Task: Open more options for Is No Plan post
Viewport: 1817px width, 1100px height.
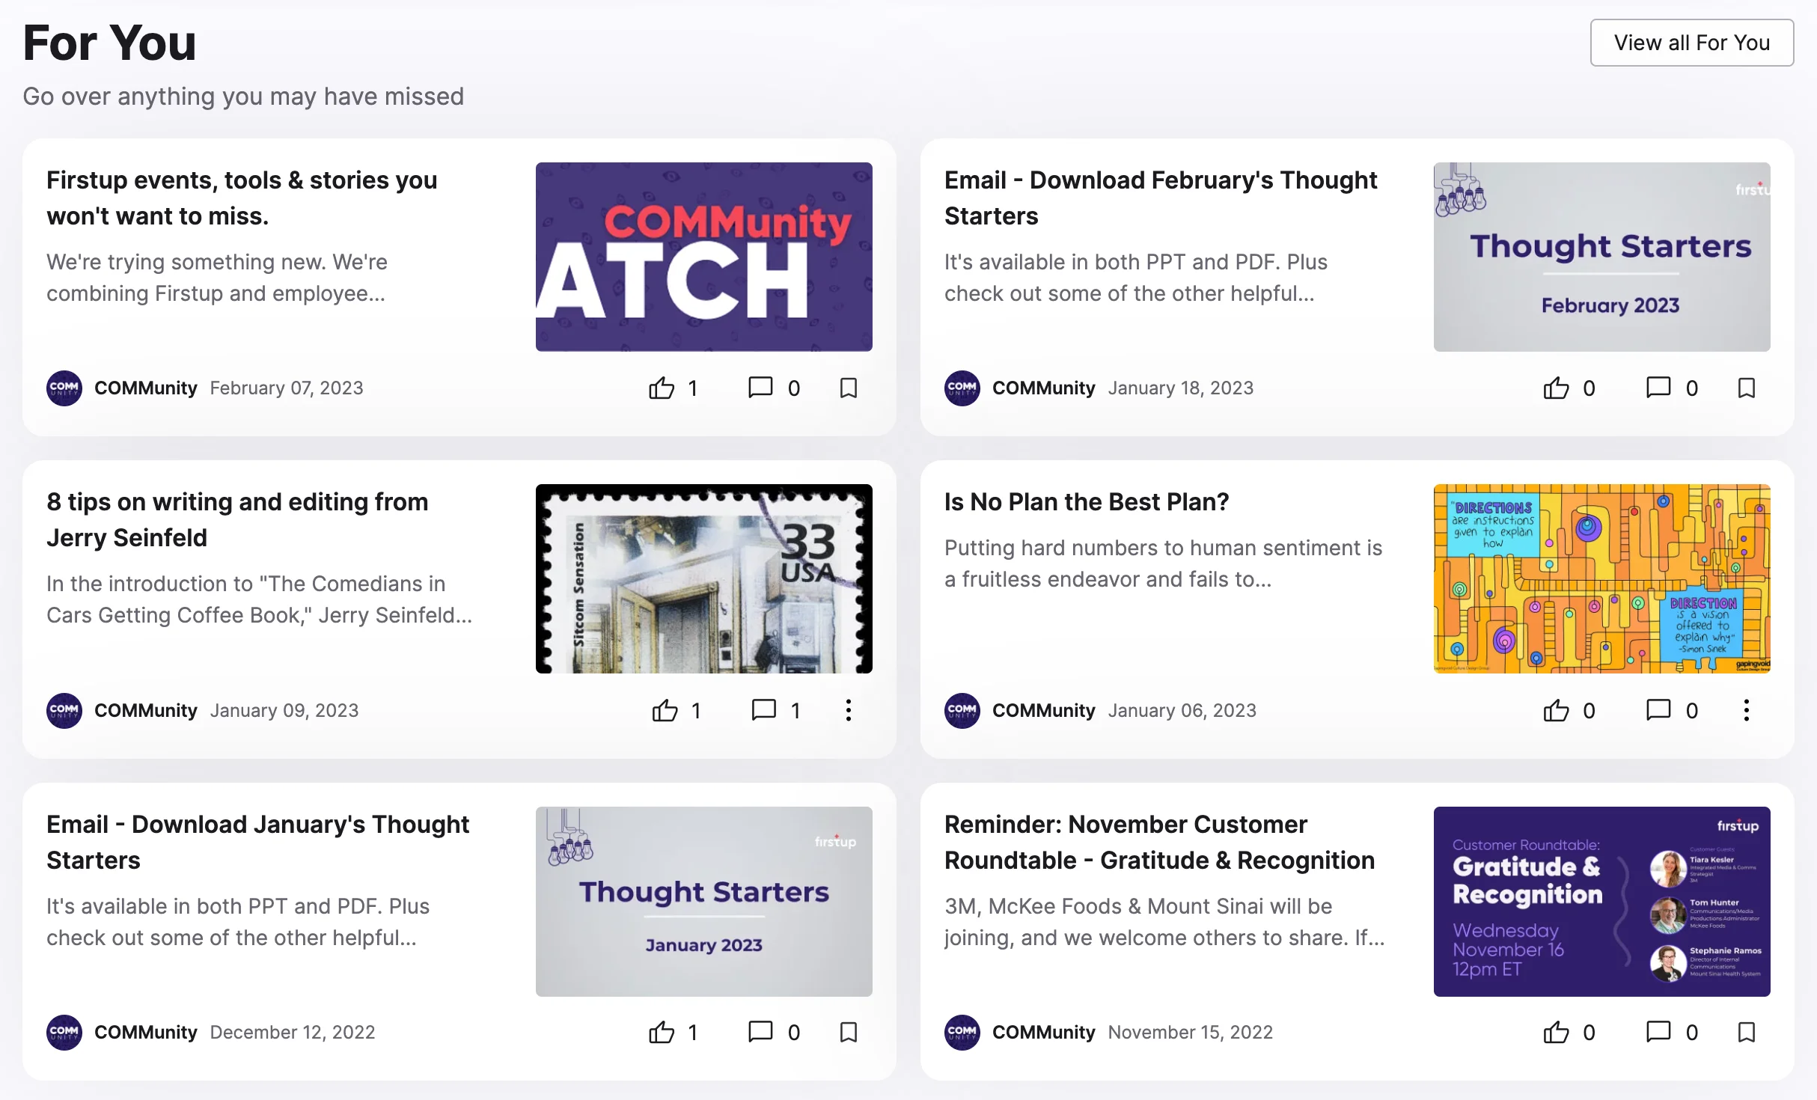Action: (x=1746, y=710)
